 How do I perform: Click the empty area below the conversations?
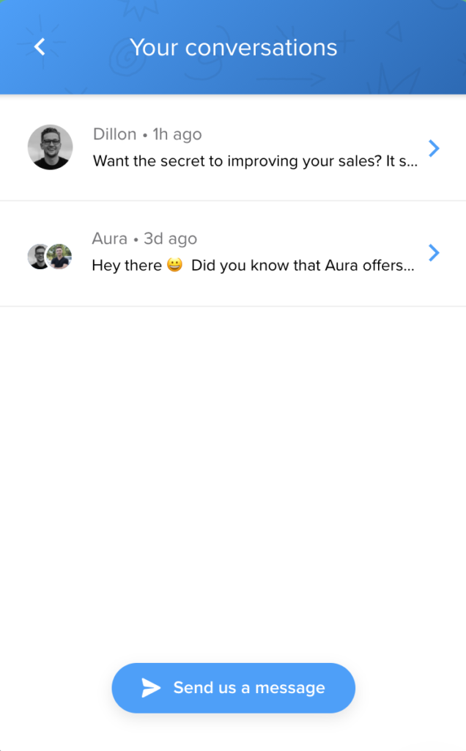233,477
